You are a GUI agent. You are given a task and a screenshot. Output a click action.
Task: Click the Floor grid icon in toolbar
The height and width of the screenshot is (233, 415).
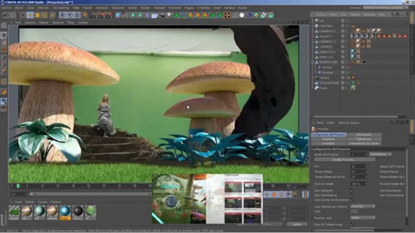pos(155,15)
